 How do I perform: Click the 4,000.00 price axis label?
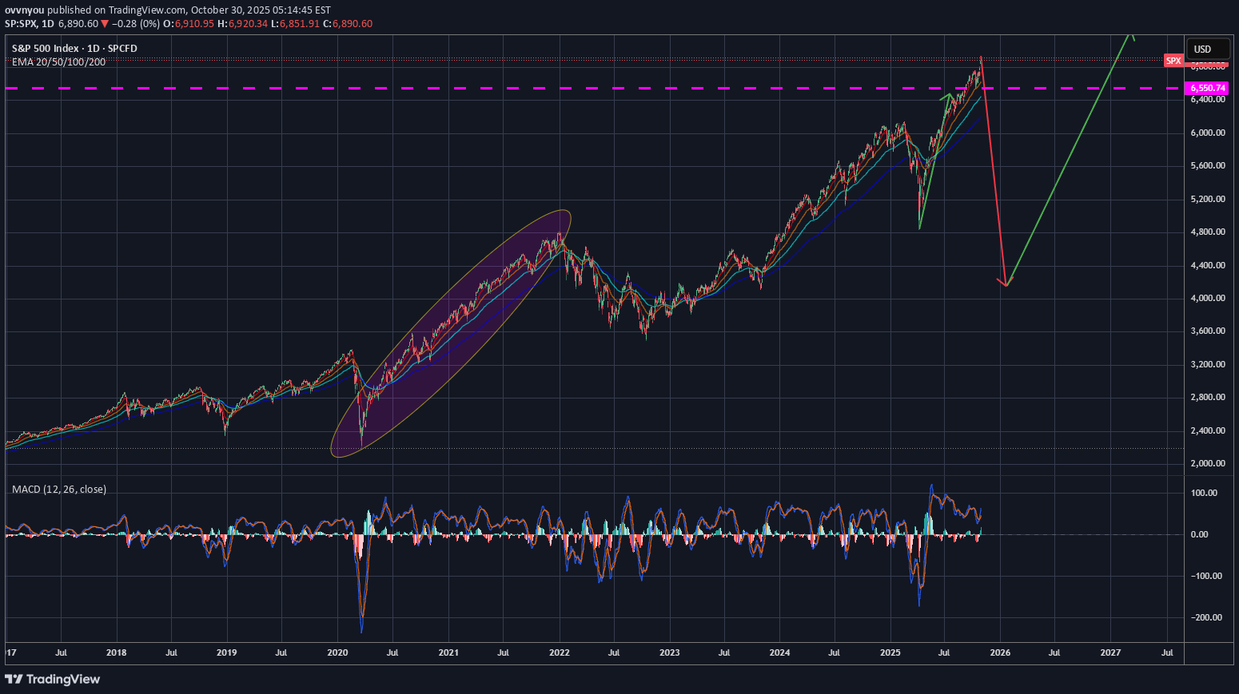click(x=1207, y=298)
